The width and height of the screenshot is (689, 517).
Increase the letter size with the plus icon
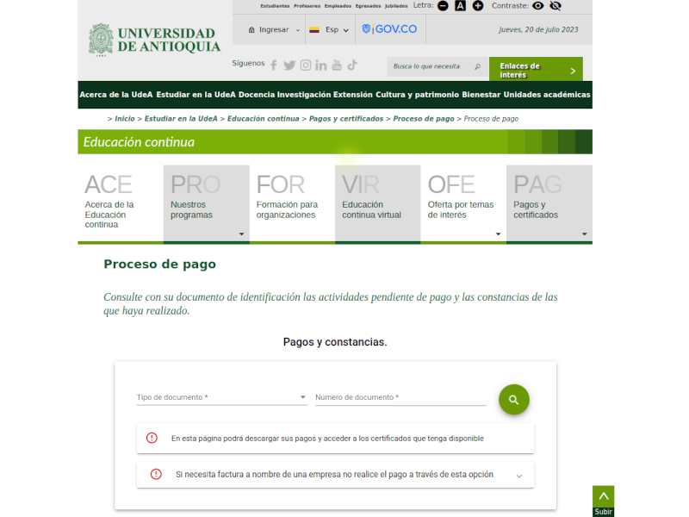[478, 6]
